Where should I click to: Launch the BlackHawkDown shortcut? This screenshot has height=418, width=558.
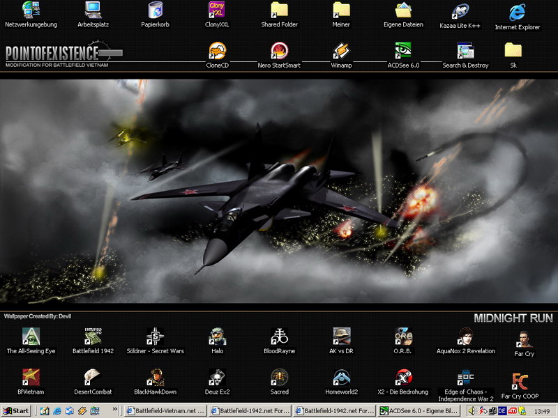click(x=155, y=382)
